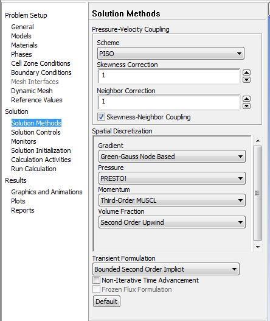270x321 pixels.
Task: Increase the Skewness Correction value
Action: (x=246, y=72)
